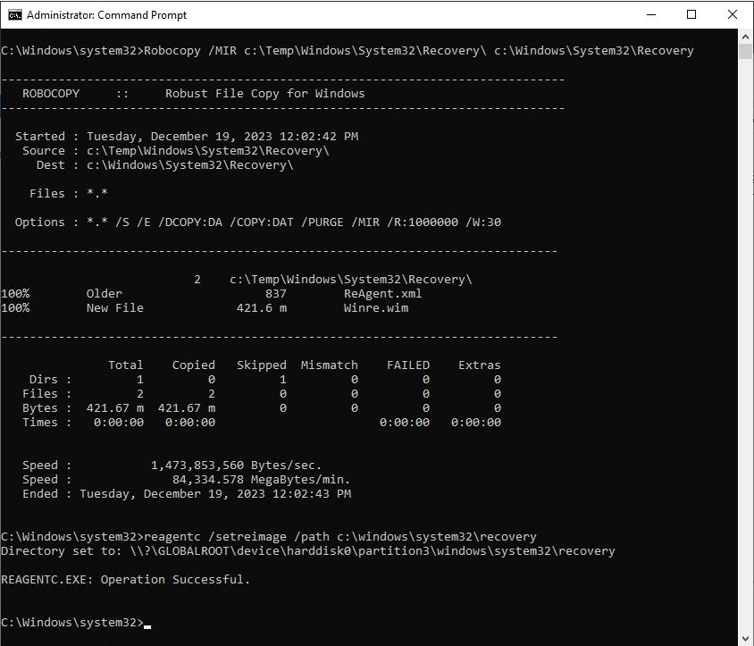Click the empty vertical scrollbar track
Screen dimensions: 754x646
745,337
